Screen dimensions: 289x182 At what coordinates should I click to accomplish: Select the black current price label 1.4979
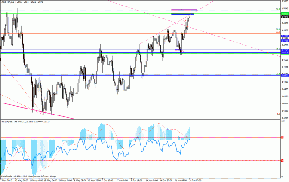pos(284,17)
